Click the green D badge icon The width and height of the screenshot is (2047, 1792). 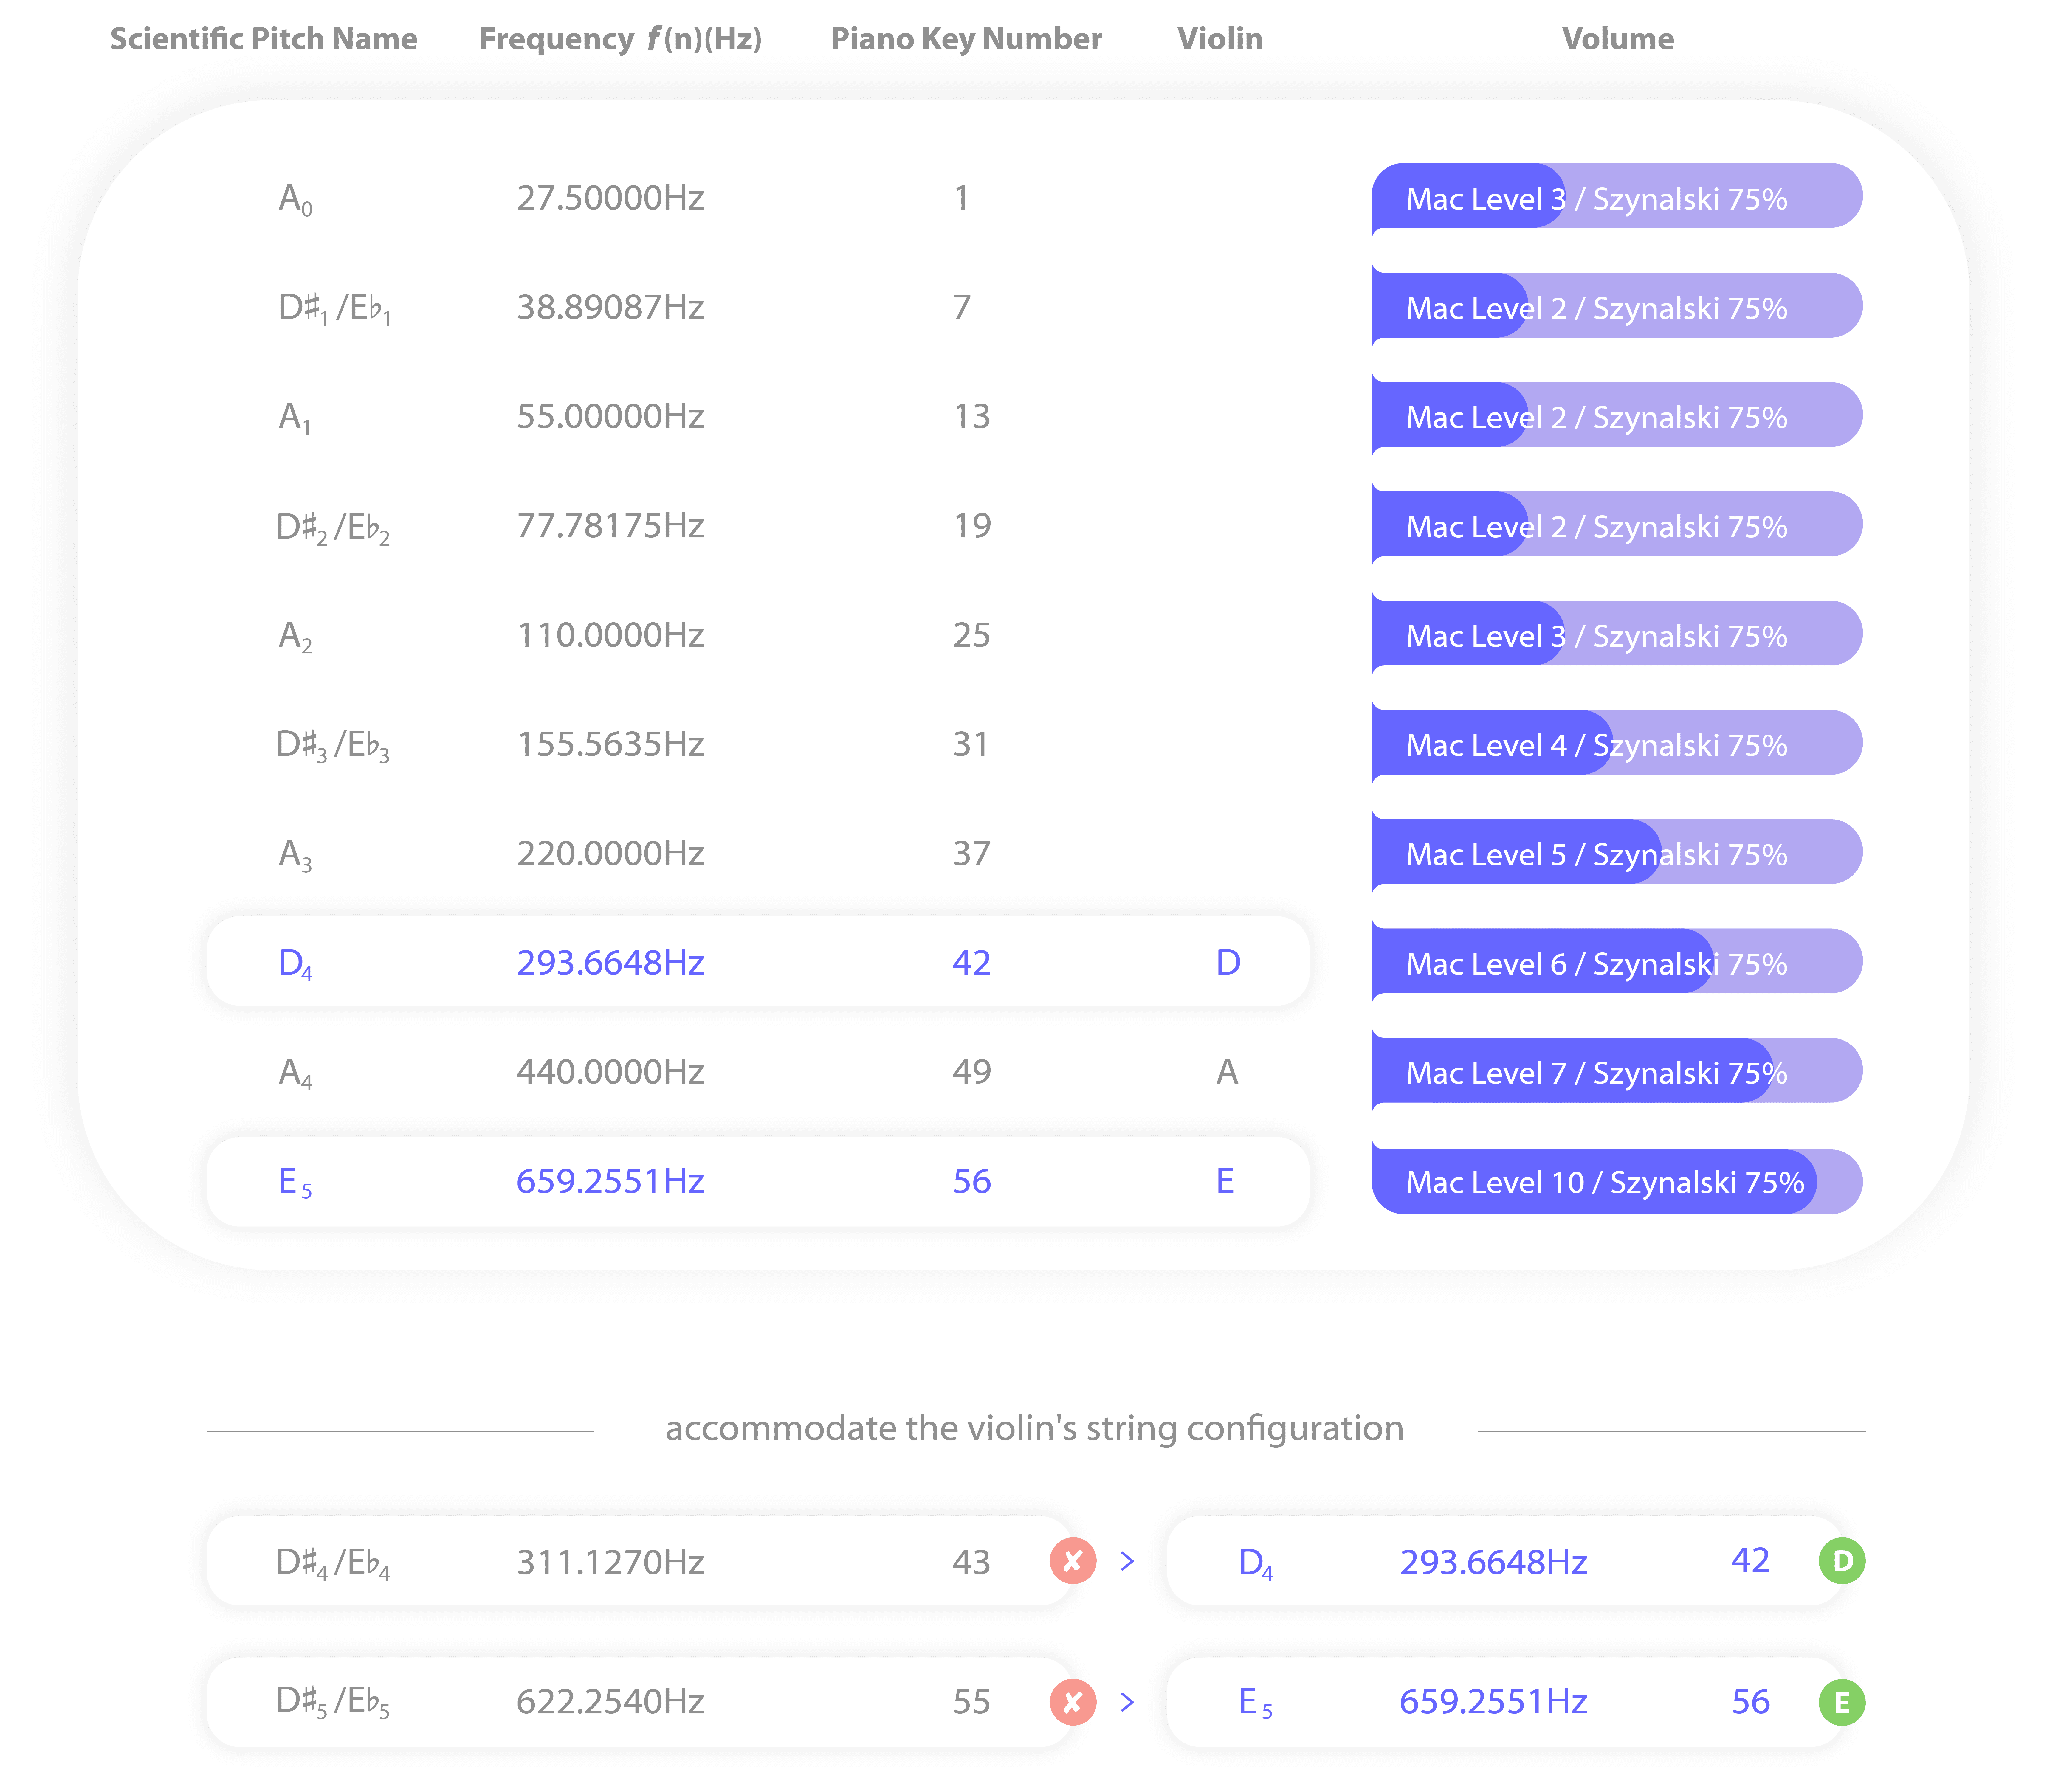[x=1842, y=1561]
